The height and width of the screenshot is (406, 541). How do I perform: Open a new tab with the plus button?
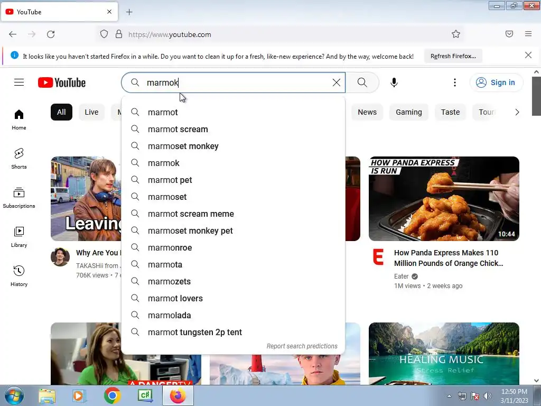pyautogui.click(x=129, y=12)
